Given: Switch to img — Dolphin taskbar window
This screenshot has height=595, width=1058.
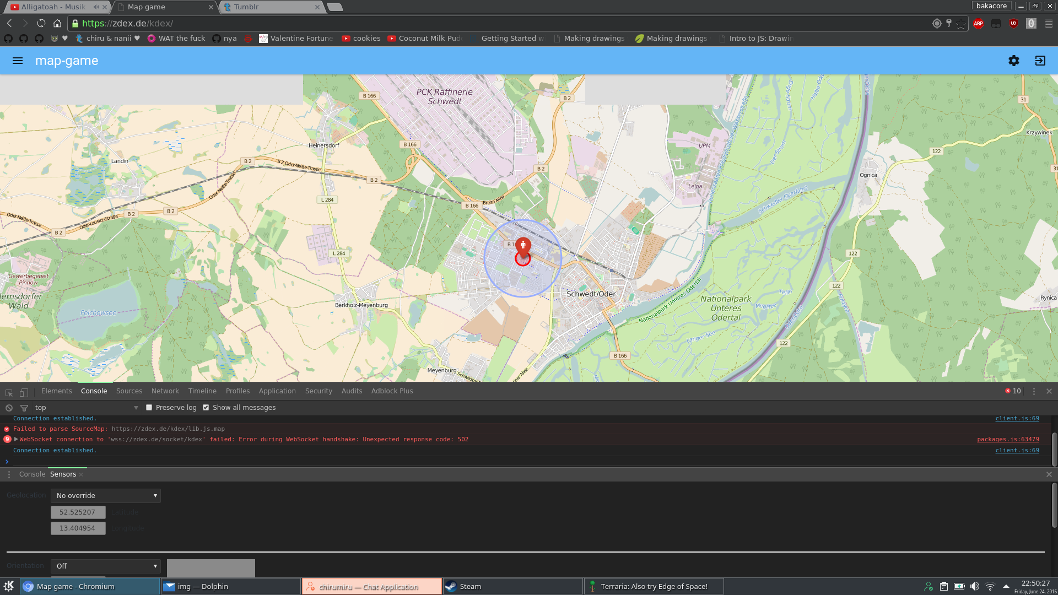Looking at the screenshot, I should click(x=230, y=586).
